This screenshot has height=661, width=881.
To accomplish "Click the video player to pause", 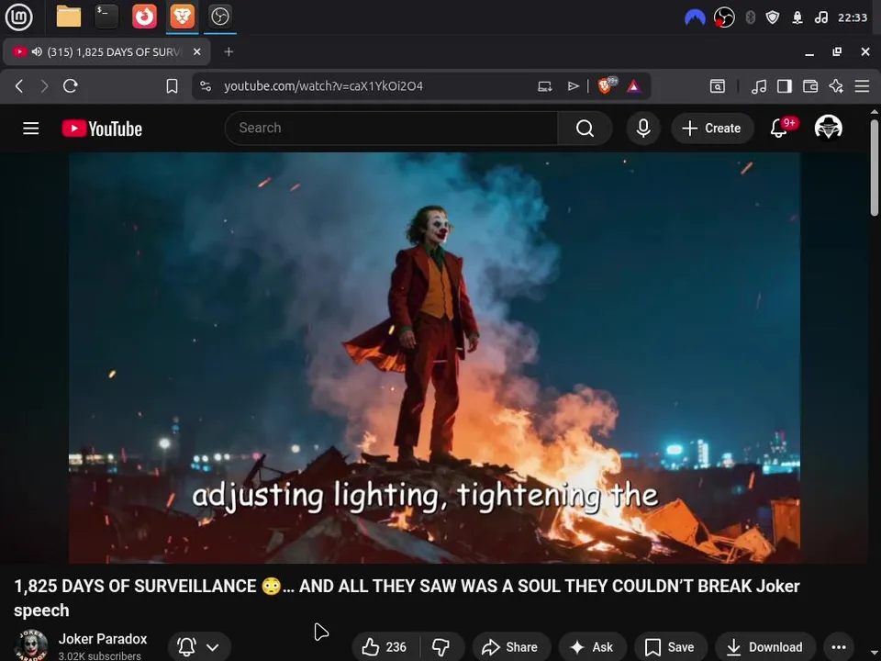I will point(434,357).
